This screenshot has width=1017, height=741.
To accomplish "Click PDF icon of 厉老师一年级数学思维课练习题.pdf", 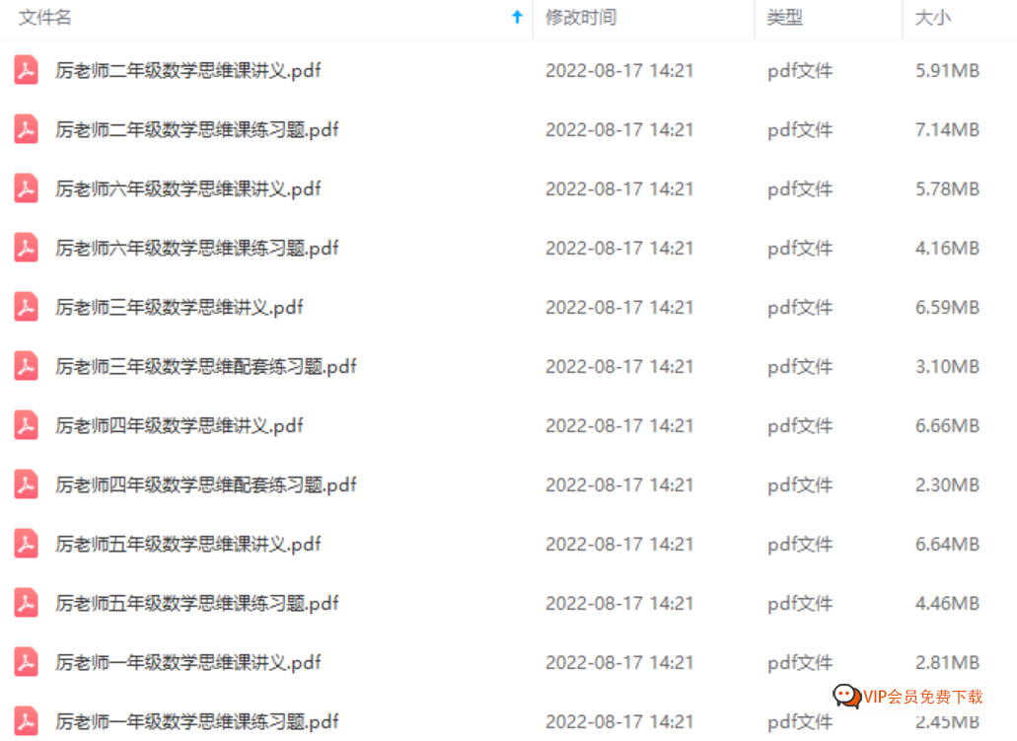I will (26, 721).
